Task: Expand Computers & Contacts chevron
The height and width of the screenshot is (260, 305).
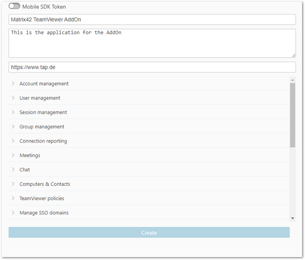Action: pos(13,184)
